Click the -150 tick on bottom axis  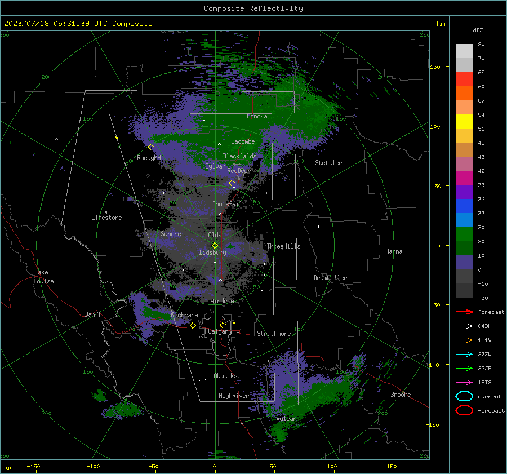(x=33, y=466)
